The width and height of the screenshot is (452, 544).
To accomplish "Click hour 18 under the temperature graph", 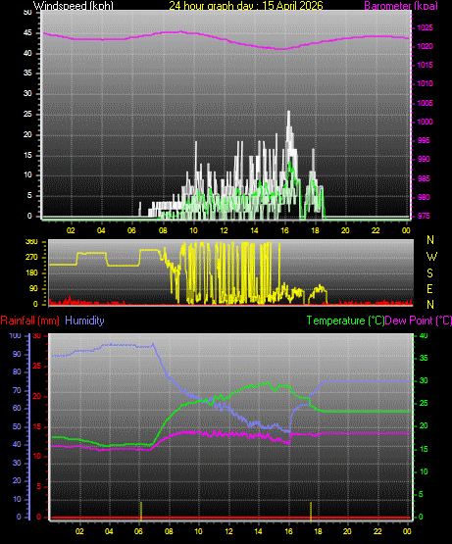I will (x=318, y=531).
